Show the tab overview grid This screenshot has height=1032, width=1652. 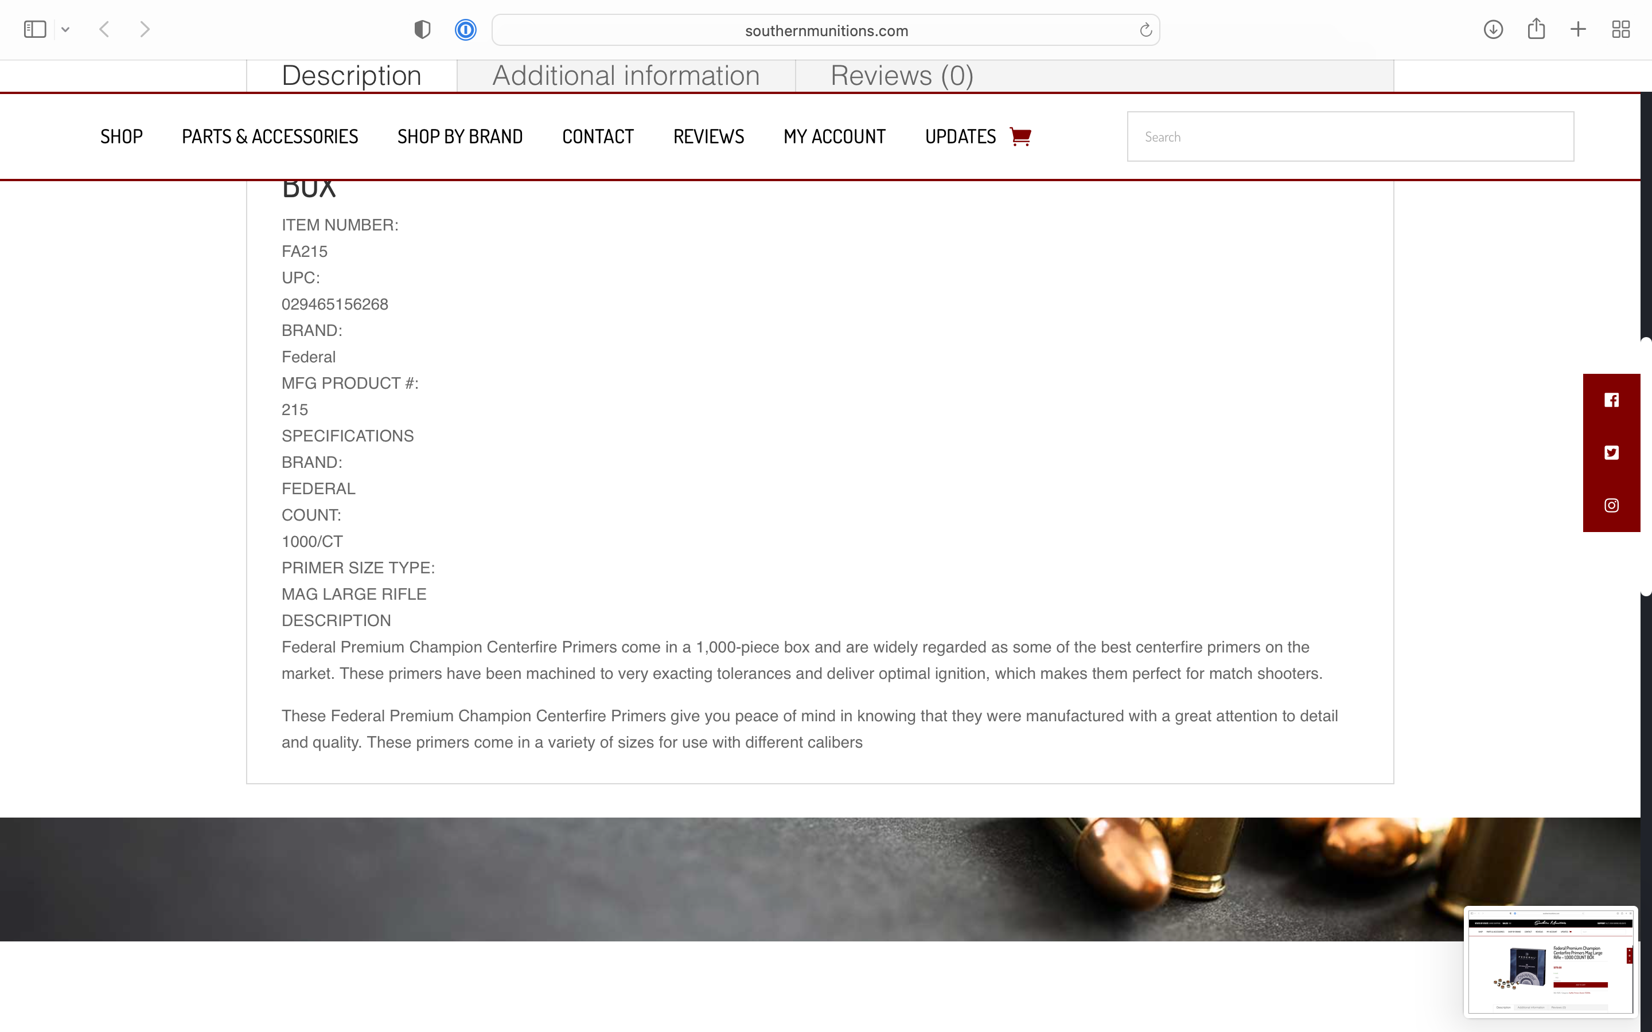1620,29
